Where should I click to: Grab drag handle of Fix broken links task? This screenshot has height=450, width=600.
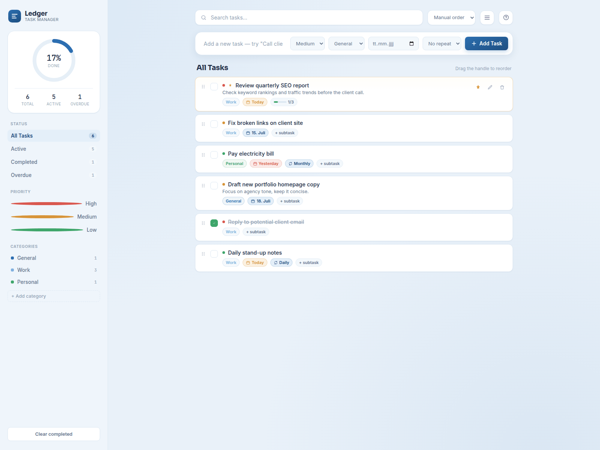pyautogui.click(x=203, y=124)
